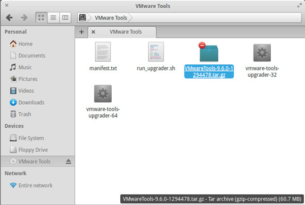Collapse the Personal section header
Screen dimensions: 305x205
tap(15, 32)
